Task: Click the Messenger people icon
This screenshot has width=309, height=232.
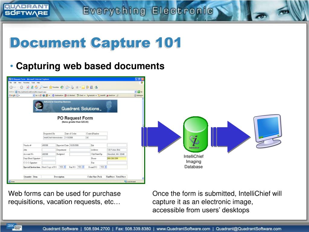Action: coord(96,87)
